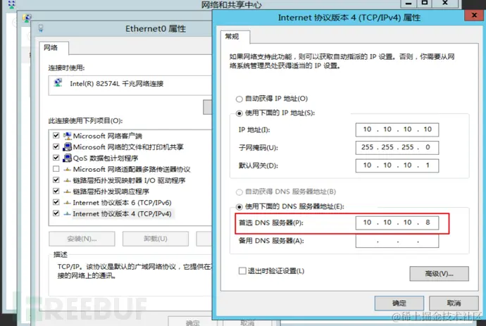Select the Internet 协议版本 6 (TCP/IPv6) row
This screenshot has height=326, width=486.
click(x=122, y=203)
